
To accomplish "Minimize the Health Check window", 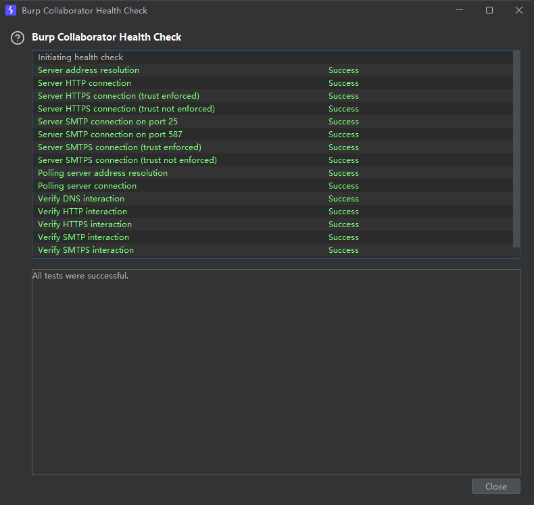I will pos(460,10).
